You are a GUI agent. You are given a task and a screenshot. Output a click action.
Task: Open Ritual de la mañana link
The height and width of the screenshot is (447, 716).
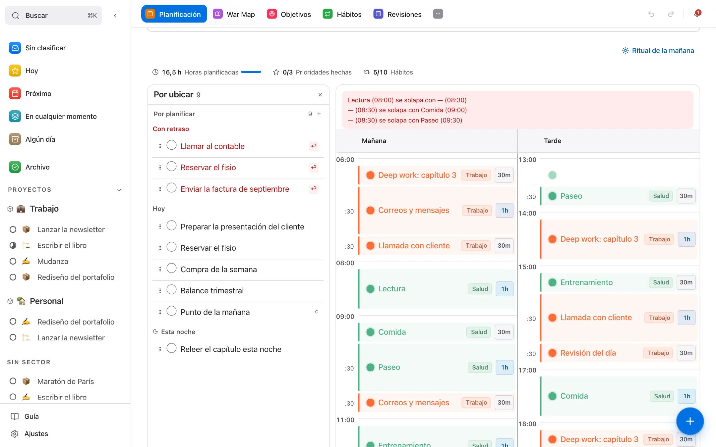(658, 50)
